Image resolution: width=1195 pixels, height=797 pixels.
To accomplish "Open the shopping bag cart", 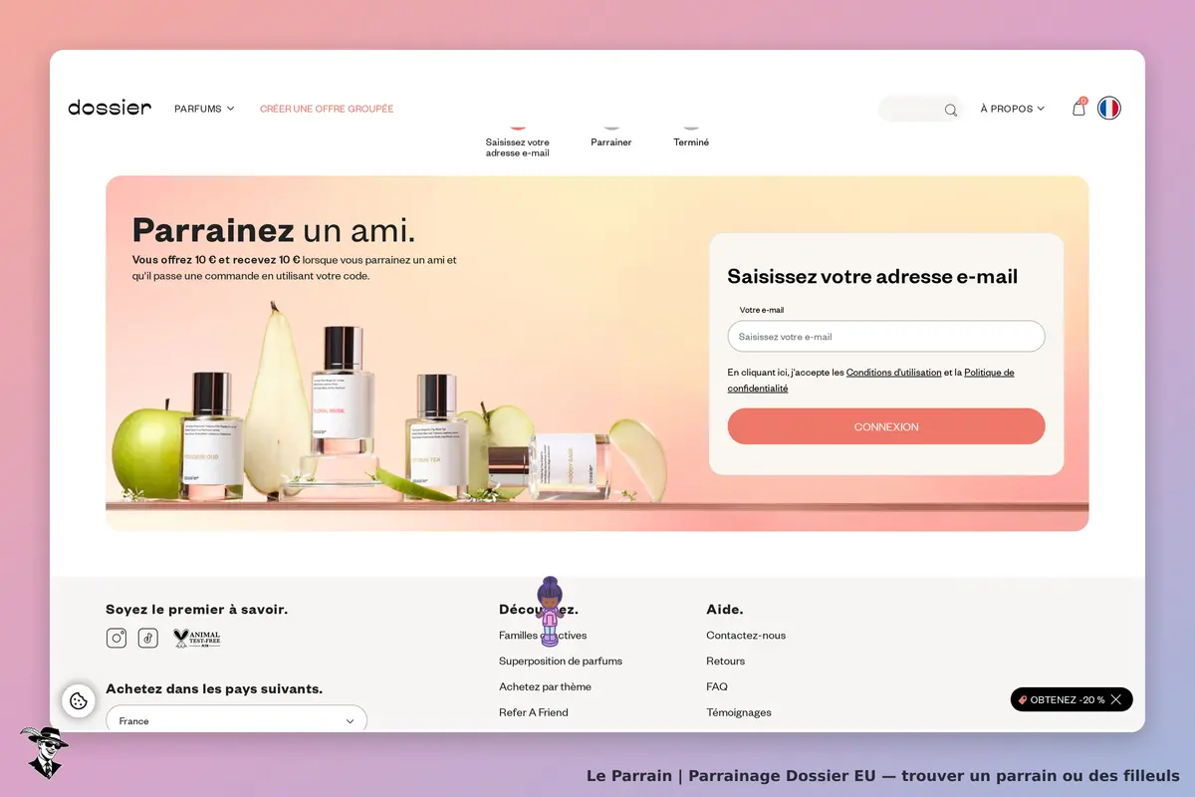I will click(x=1078, y=108).
